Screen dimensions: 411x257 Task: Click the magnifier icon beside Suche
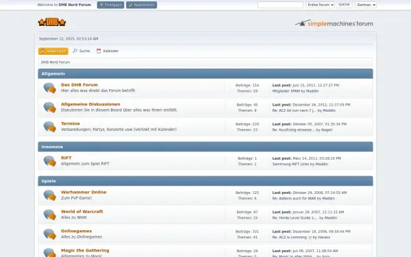point(75,51)
